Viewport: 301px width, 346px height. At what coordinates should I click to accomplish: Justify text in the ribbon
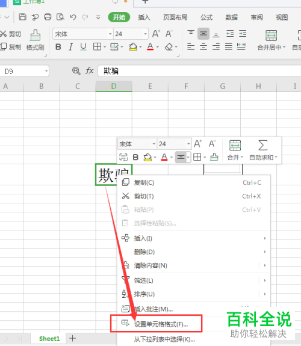click(x=229, y=46)
